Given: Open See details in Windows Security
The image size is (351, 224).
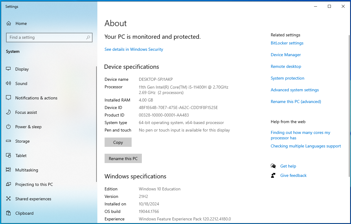Looking at the screenshot, I should 134,49.
